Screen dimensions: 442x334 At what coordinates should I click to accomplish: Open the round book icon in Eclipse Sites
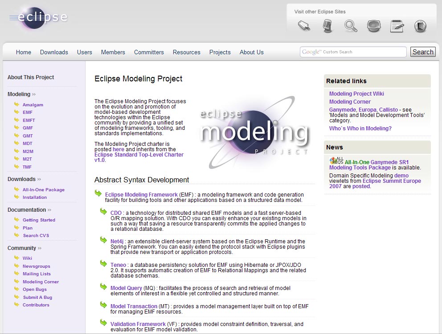(x=420, y=26)
